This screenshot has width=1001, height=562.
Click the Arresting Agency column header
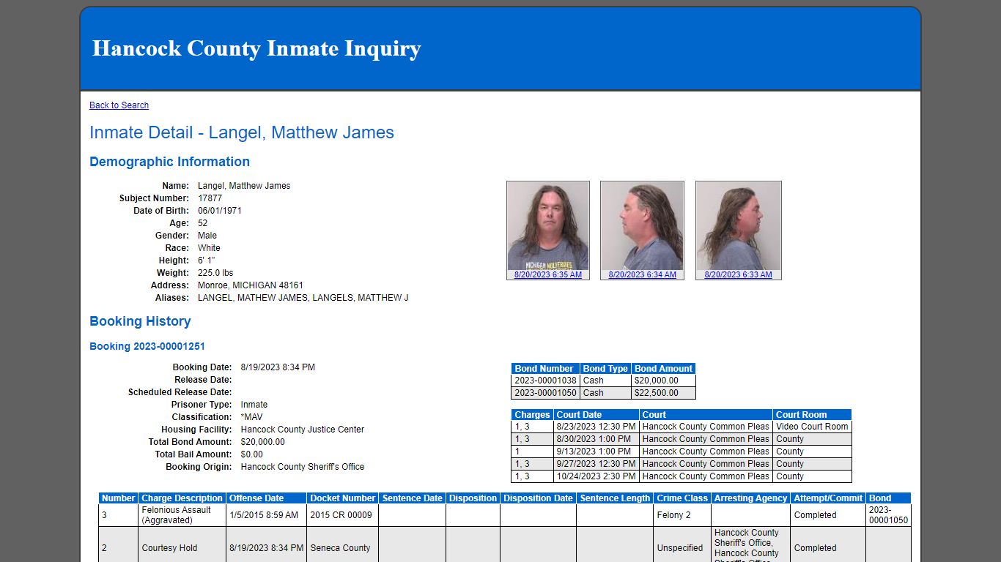point(751,498)
